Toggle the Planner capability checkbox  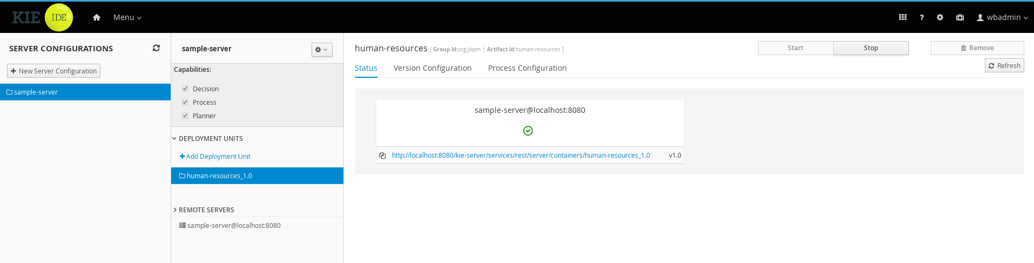point(185,116)
